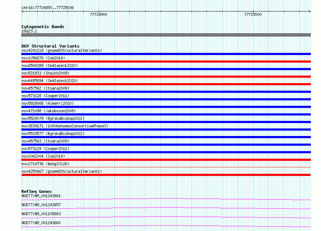This screenshot has width=321, height=231.
Task: Select the blue bar of esv3639171
Action: tap(166, 130)
